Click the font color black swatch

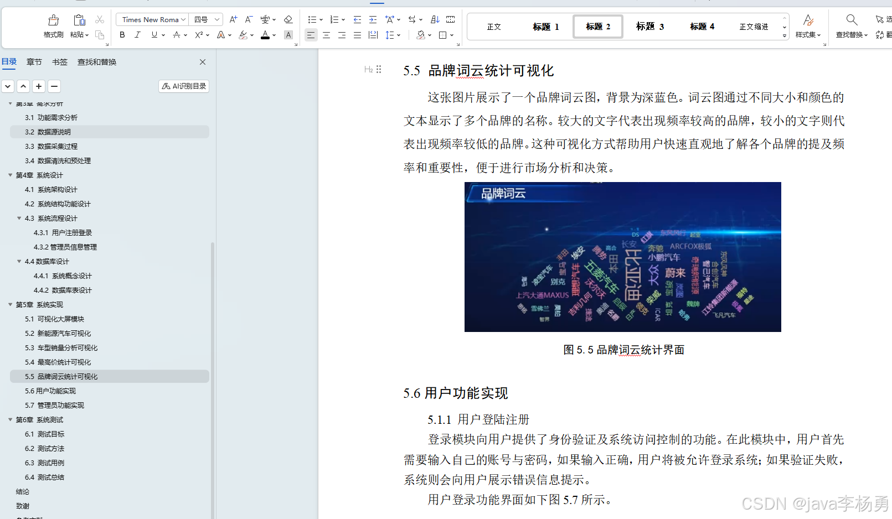265,35
